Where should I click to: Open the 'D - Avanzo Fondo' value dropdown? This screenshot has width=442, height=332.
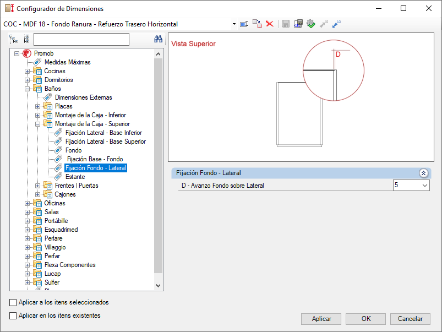(x=425, y=186)
